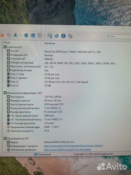Click the 22x / 37x multiplier value

[x=49, y=67]
